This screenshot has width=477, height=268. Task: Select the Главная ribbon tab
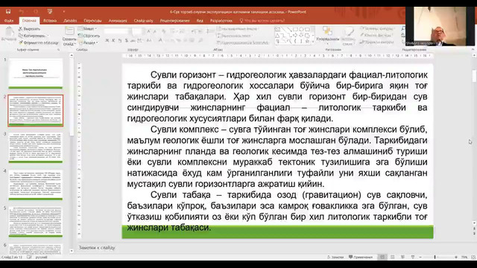tap(29, 21)
